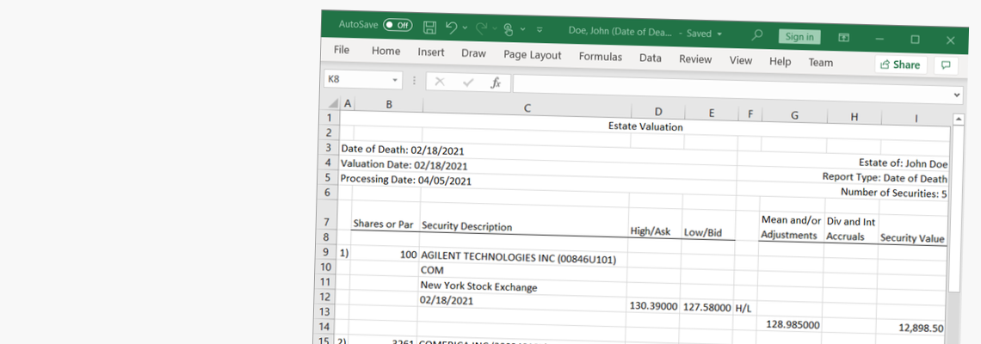Screen dimensions: 981x344
Task: Click the 'New York Stock Exchange' cell
Action: coord(478,287)
